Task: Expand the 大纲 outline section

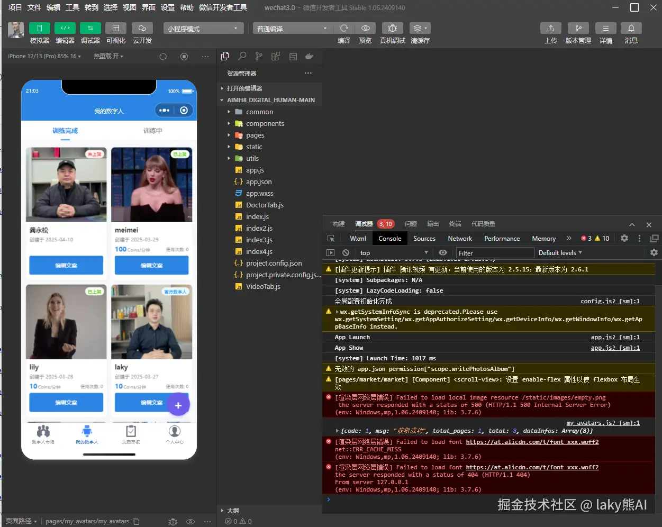Action: (x=269, y=511)
